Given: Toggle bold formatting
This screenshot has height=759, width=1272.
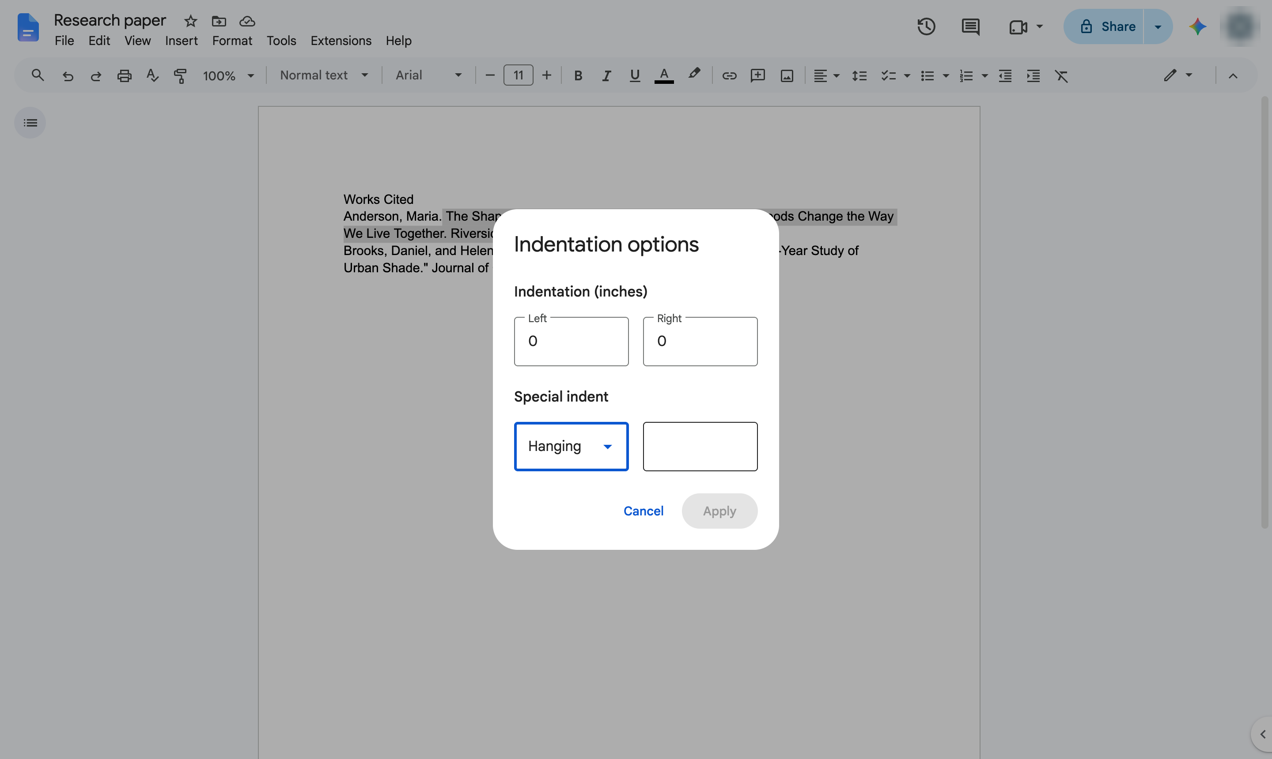Looking at the screenshot, I should coord(578,76).
